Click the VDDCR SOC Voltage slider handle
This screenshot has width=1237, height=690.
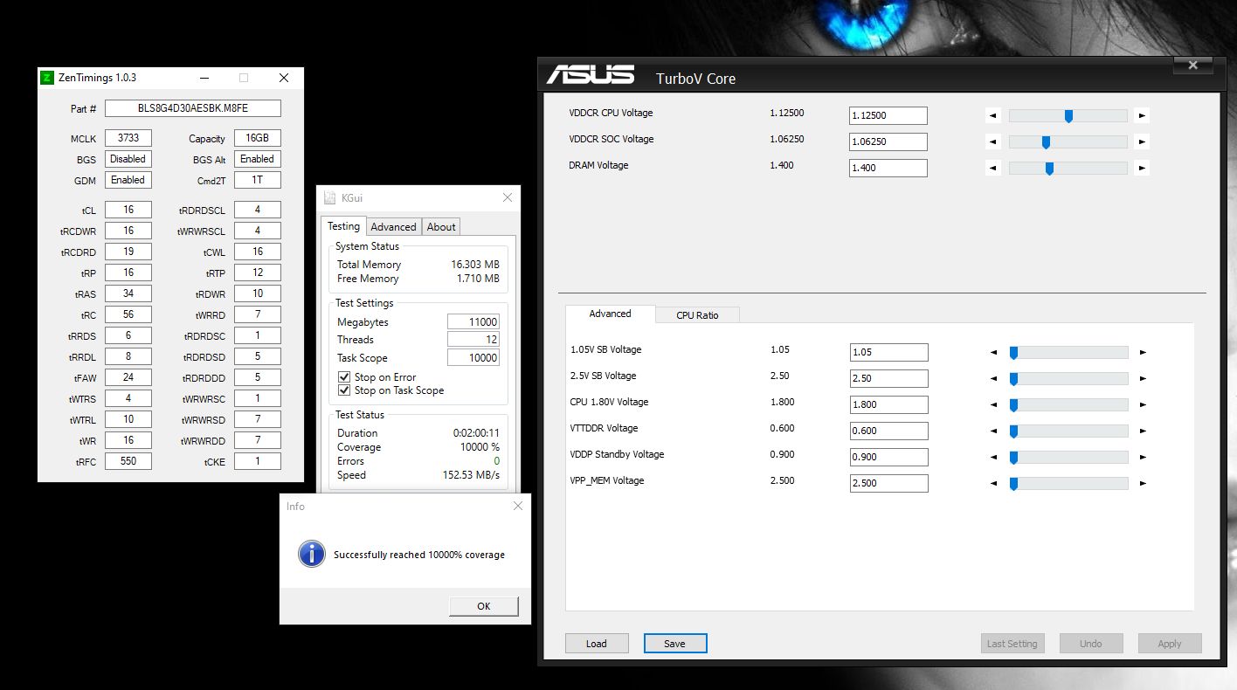(x=1046, y=141)
